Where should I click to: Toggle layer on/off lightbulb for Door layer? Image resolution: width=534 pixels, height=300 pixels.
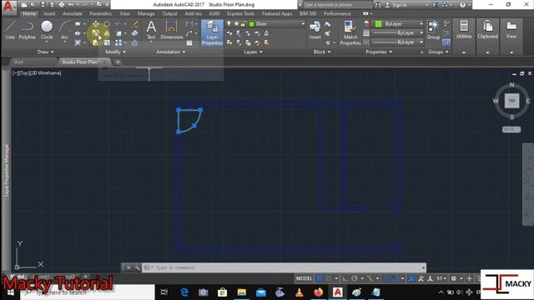pyautogui.click(x=229, y=24)
